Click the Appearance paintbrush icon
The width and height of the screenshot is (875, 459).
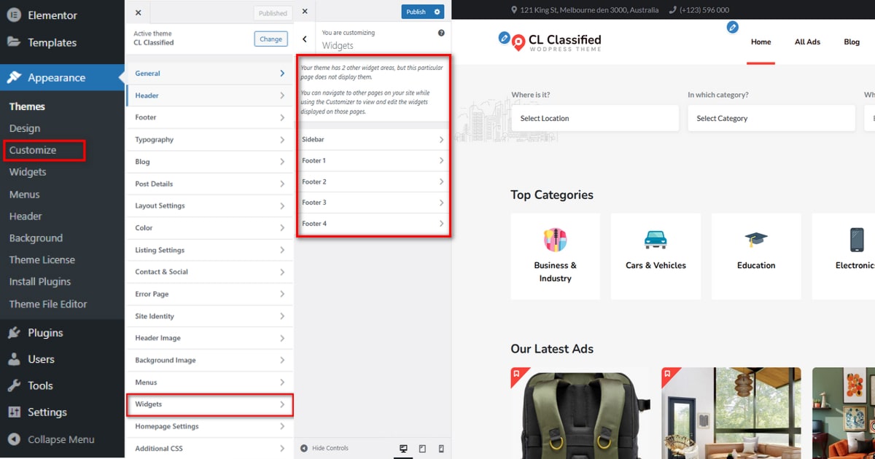pyautogui.click(x=14, y=78)
